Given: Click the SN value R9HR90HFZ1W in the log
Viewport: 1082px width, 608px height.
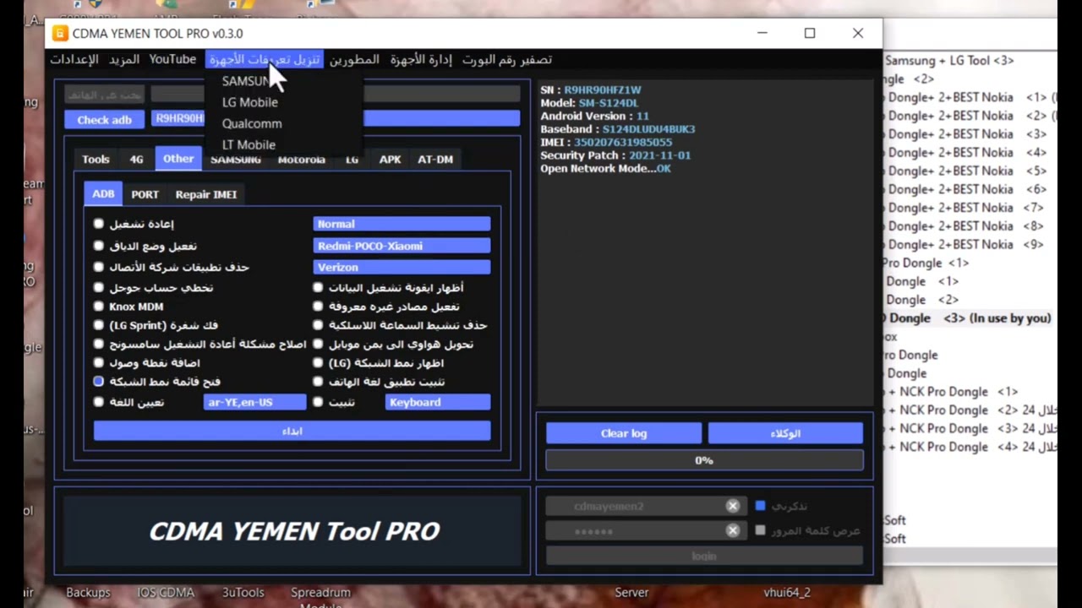Looking at the screenshot, I should (603, 90).
